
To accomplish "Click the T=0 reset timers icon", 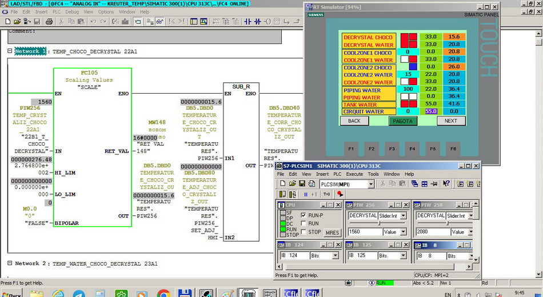I will 327,194.
